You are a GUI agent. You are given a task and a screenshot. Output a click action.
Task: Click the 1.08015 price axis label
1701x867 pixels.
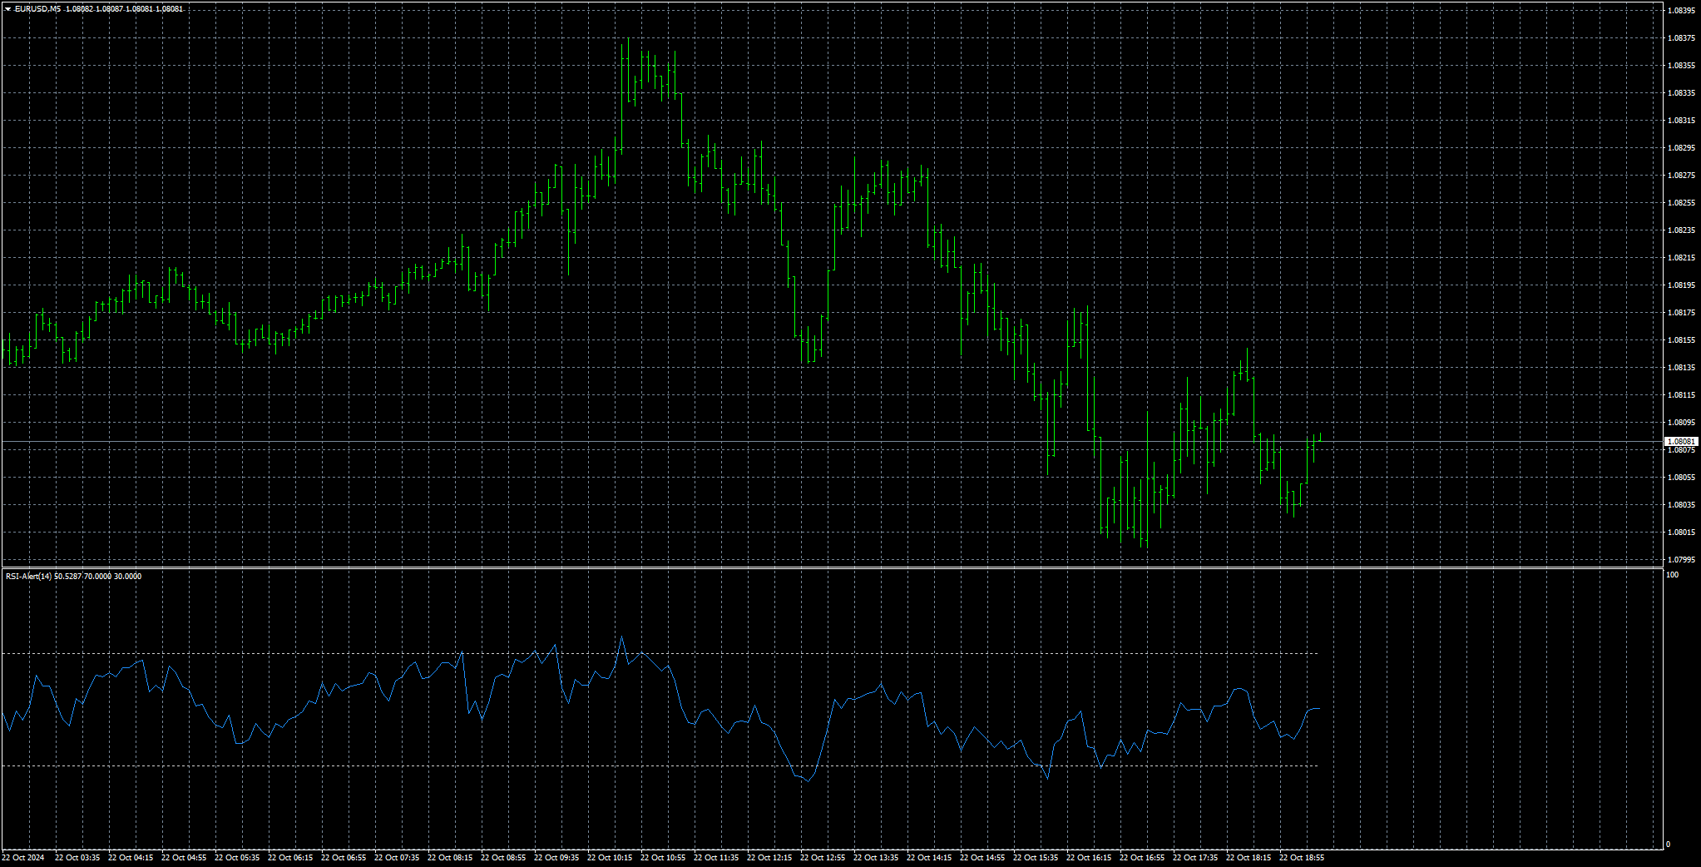click(x=1682, y=533)
